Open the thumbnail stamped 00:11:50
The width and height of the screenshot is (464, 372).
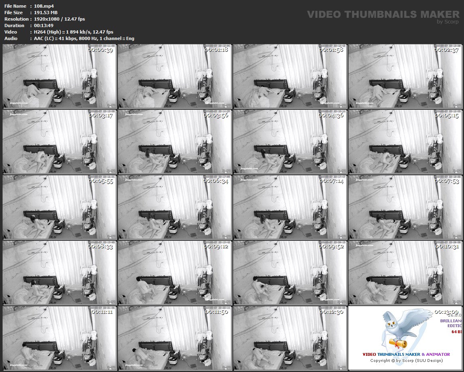pos(175,338)
